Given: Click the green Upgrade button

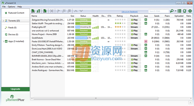Looking at the screenshot, I should tap(15, 89).
